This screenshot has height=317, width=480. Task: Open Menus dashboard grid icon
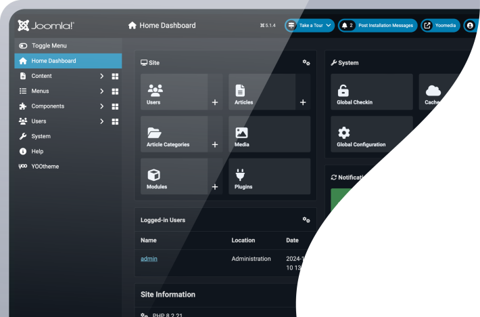click(115, 91)
